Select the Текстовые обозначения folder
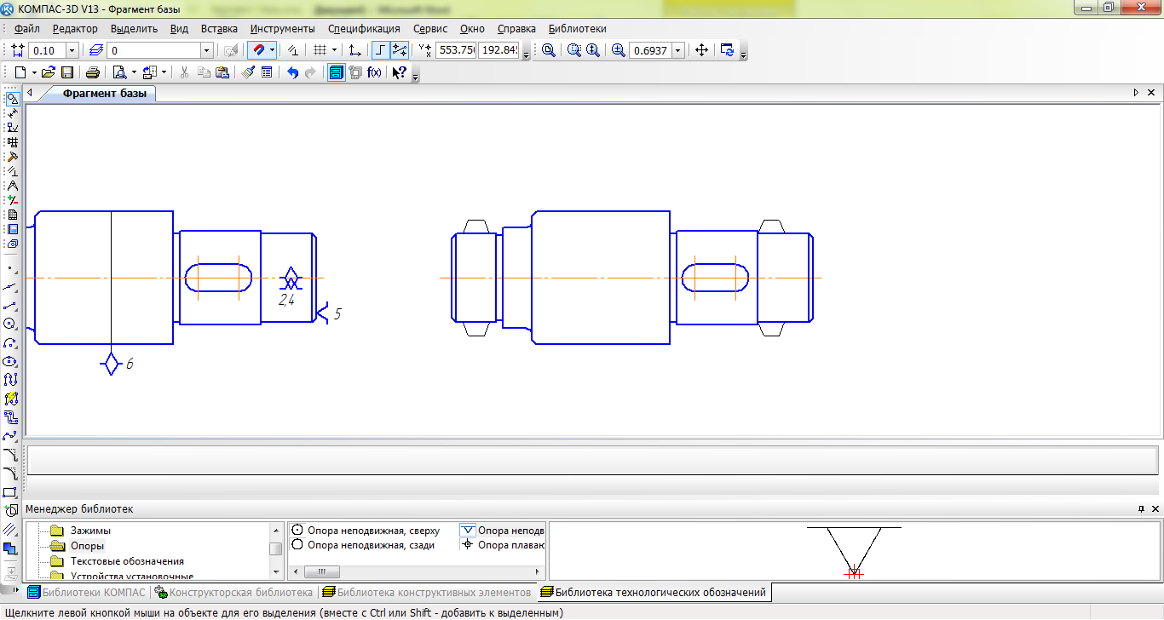 click(127, 561)
